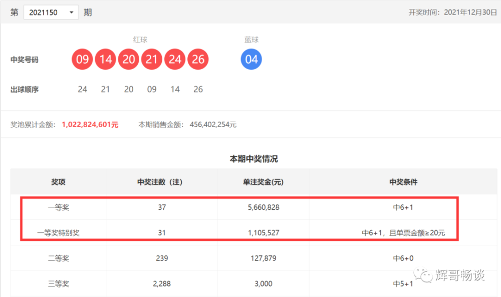The width and height of the screenshot is (501, 297).
Task: Click the 单注奖金(元) column header
Action: 264,182
